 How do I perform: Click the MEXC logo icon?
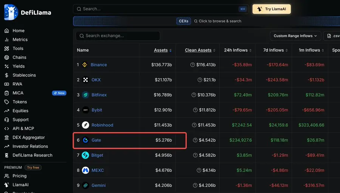point(85,170)
